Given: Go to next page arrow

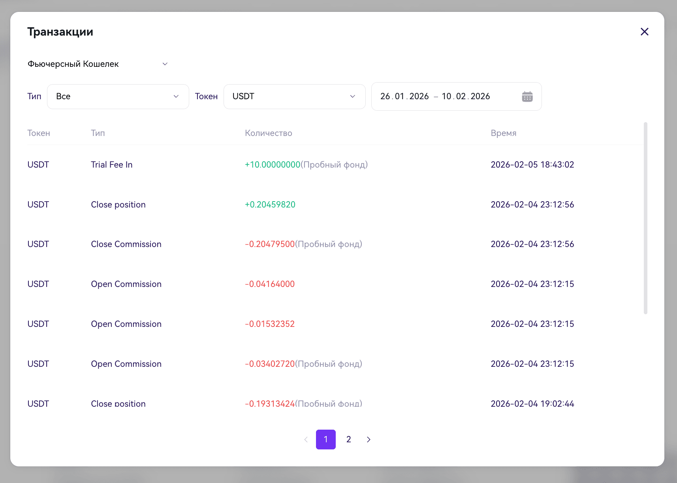Looking at the screenshot, I should [369, 440].
